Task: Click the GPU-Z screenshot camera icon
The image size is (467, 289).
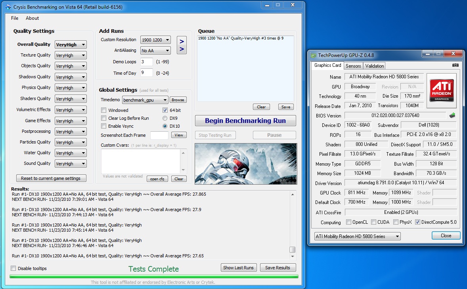Action: click(x=456, y=65)
